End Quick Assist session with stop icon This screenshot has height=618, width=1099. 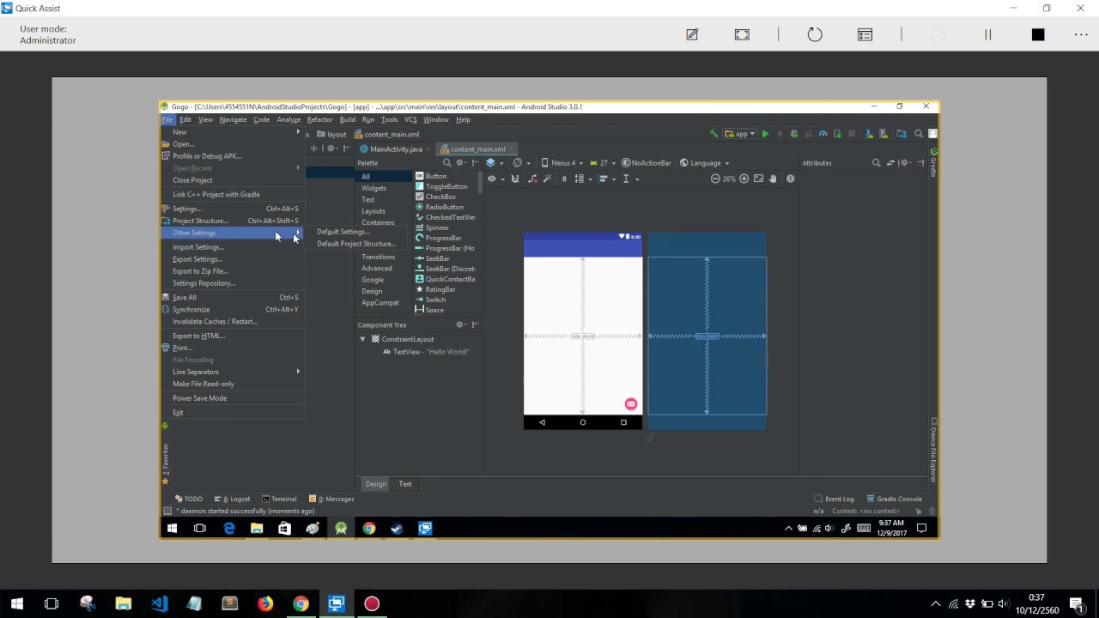point(1038,34)
